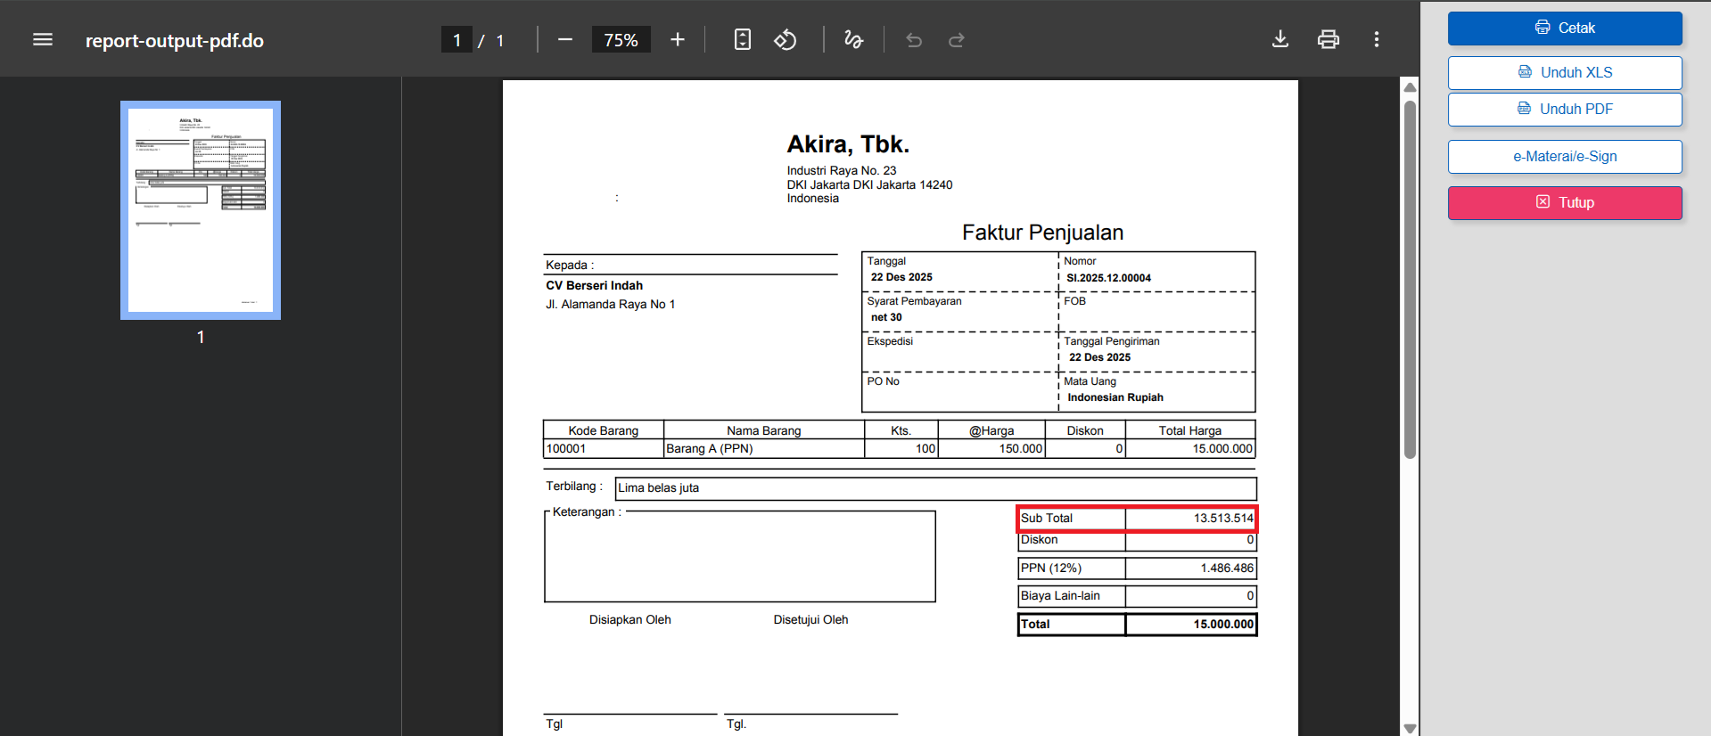The height and width of the screenshot is (736, 1711).
Task: Click the undo arrow in toolbar
Action: [x=914, y=40]
